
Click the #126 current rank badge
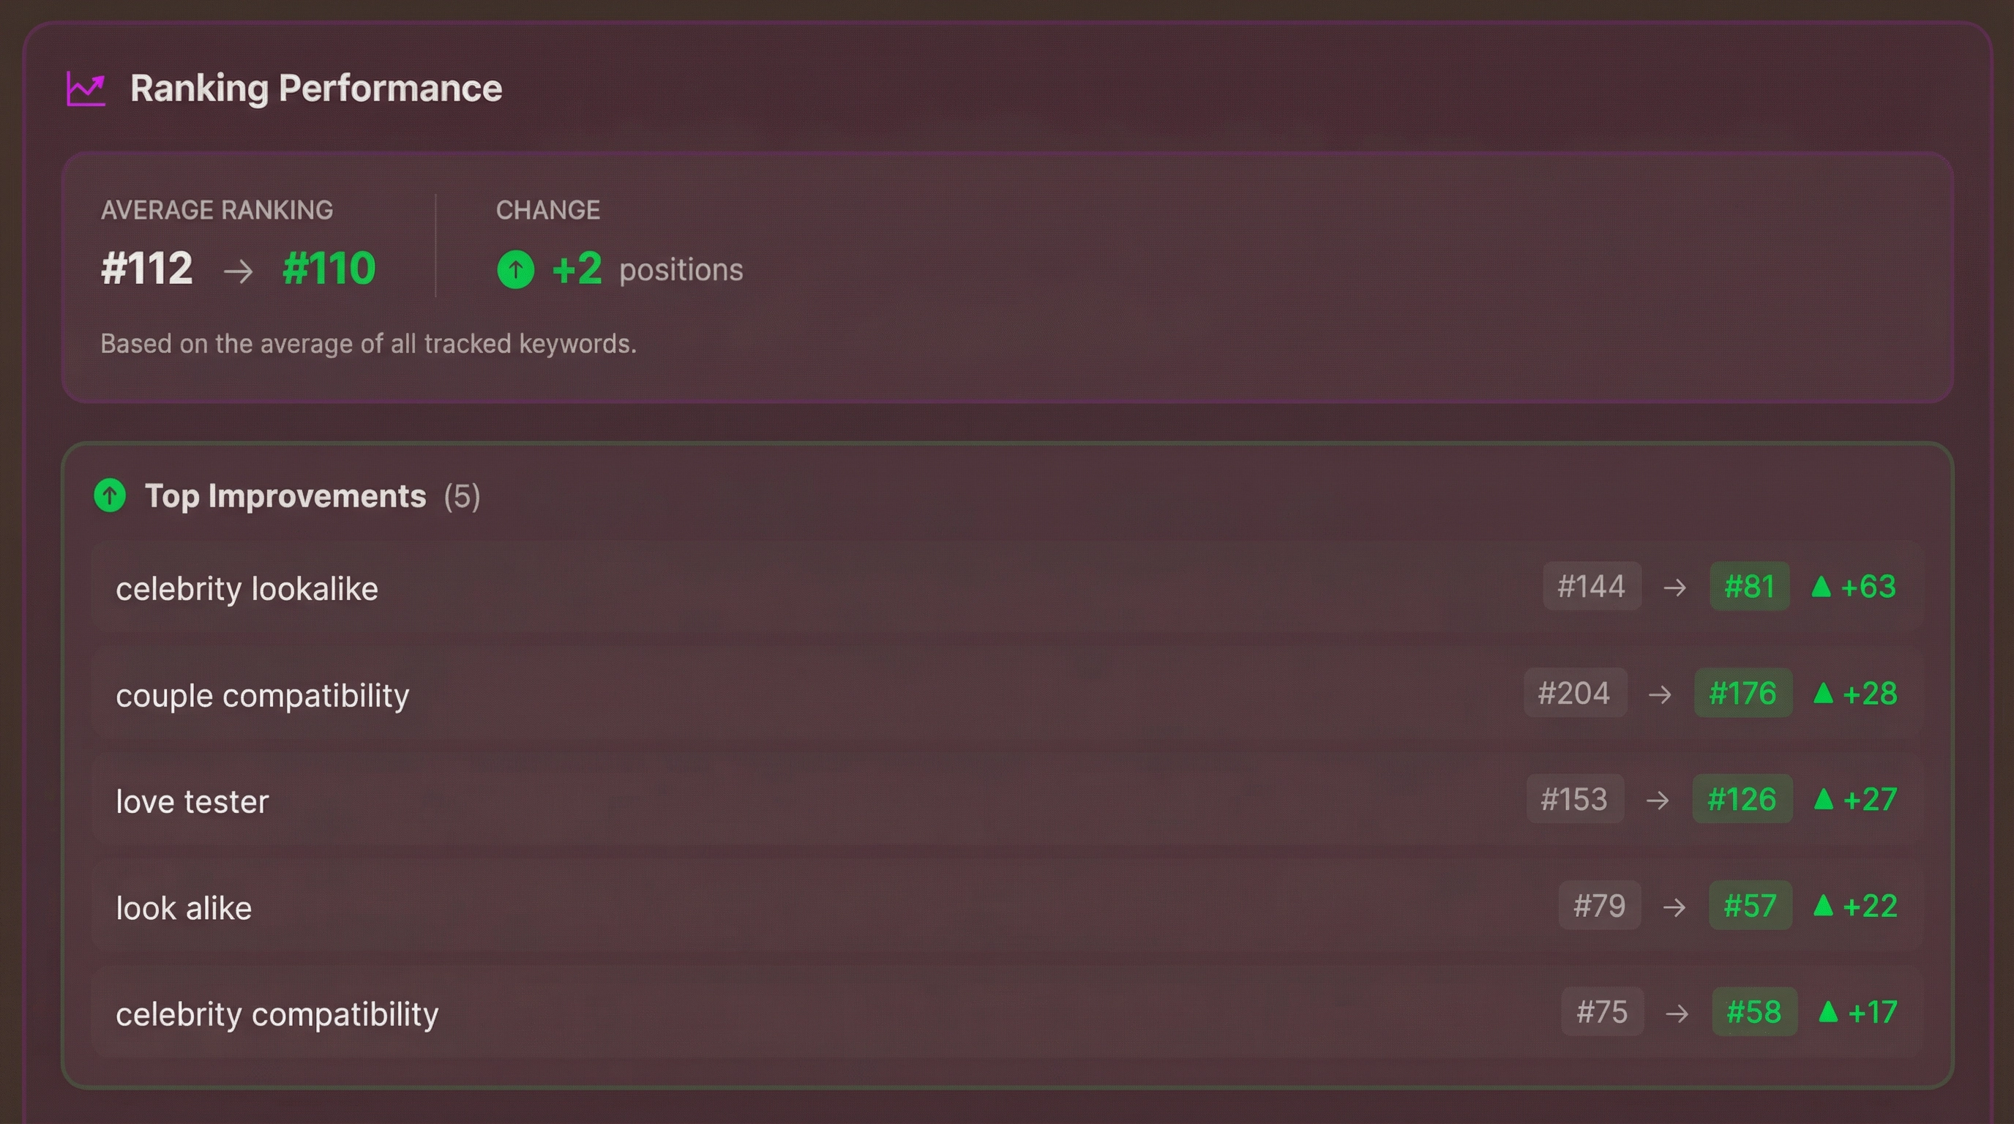pyautogui.click(x=1742, y=799)
